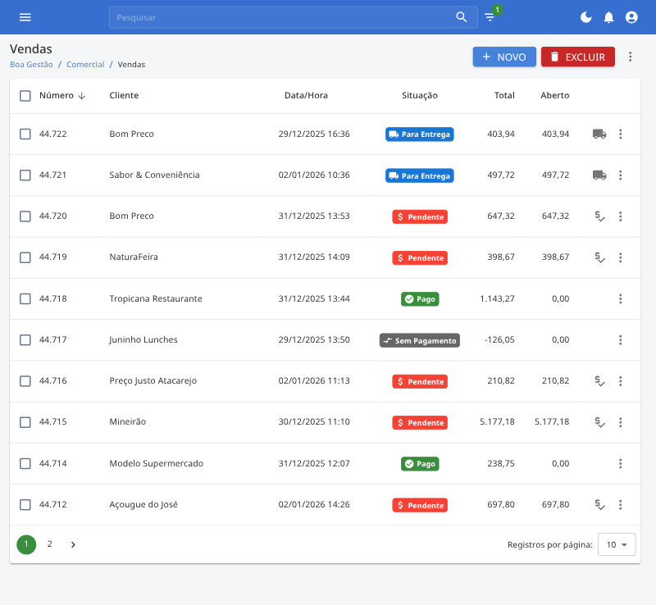Click payment settle icon for Mineirão row
This screenshot has width=656, height=605.
(x=599, y=422)
